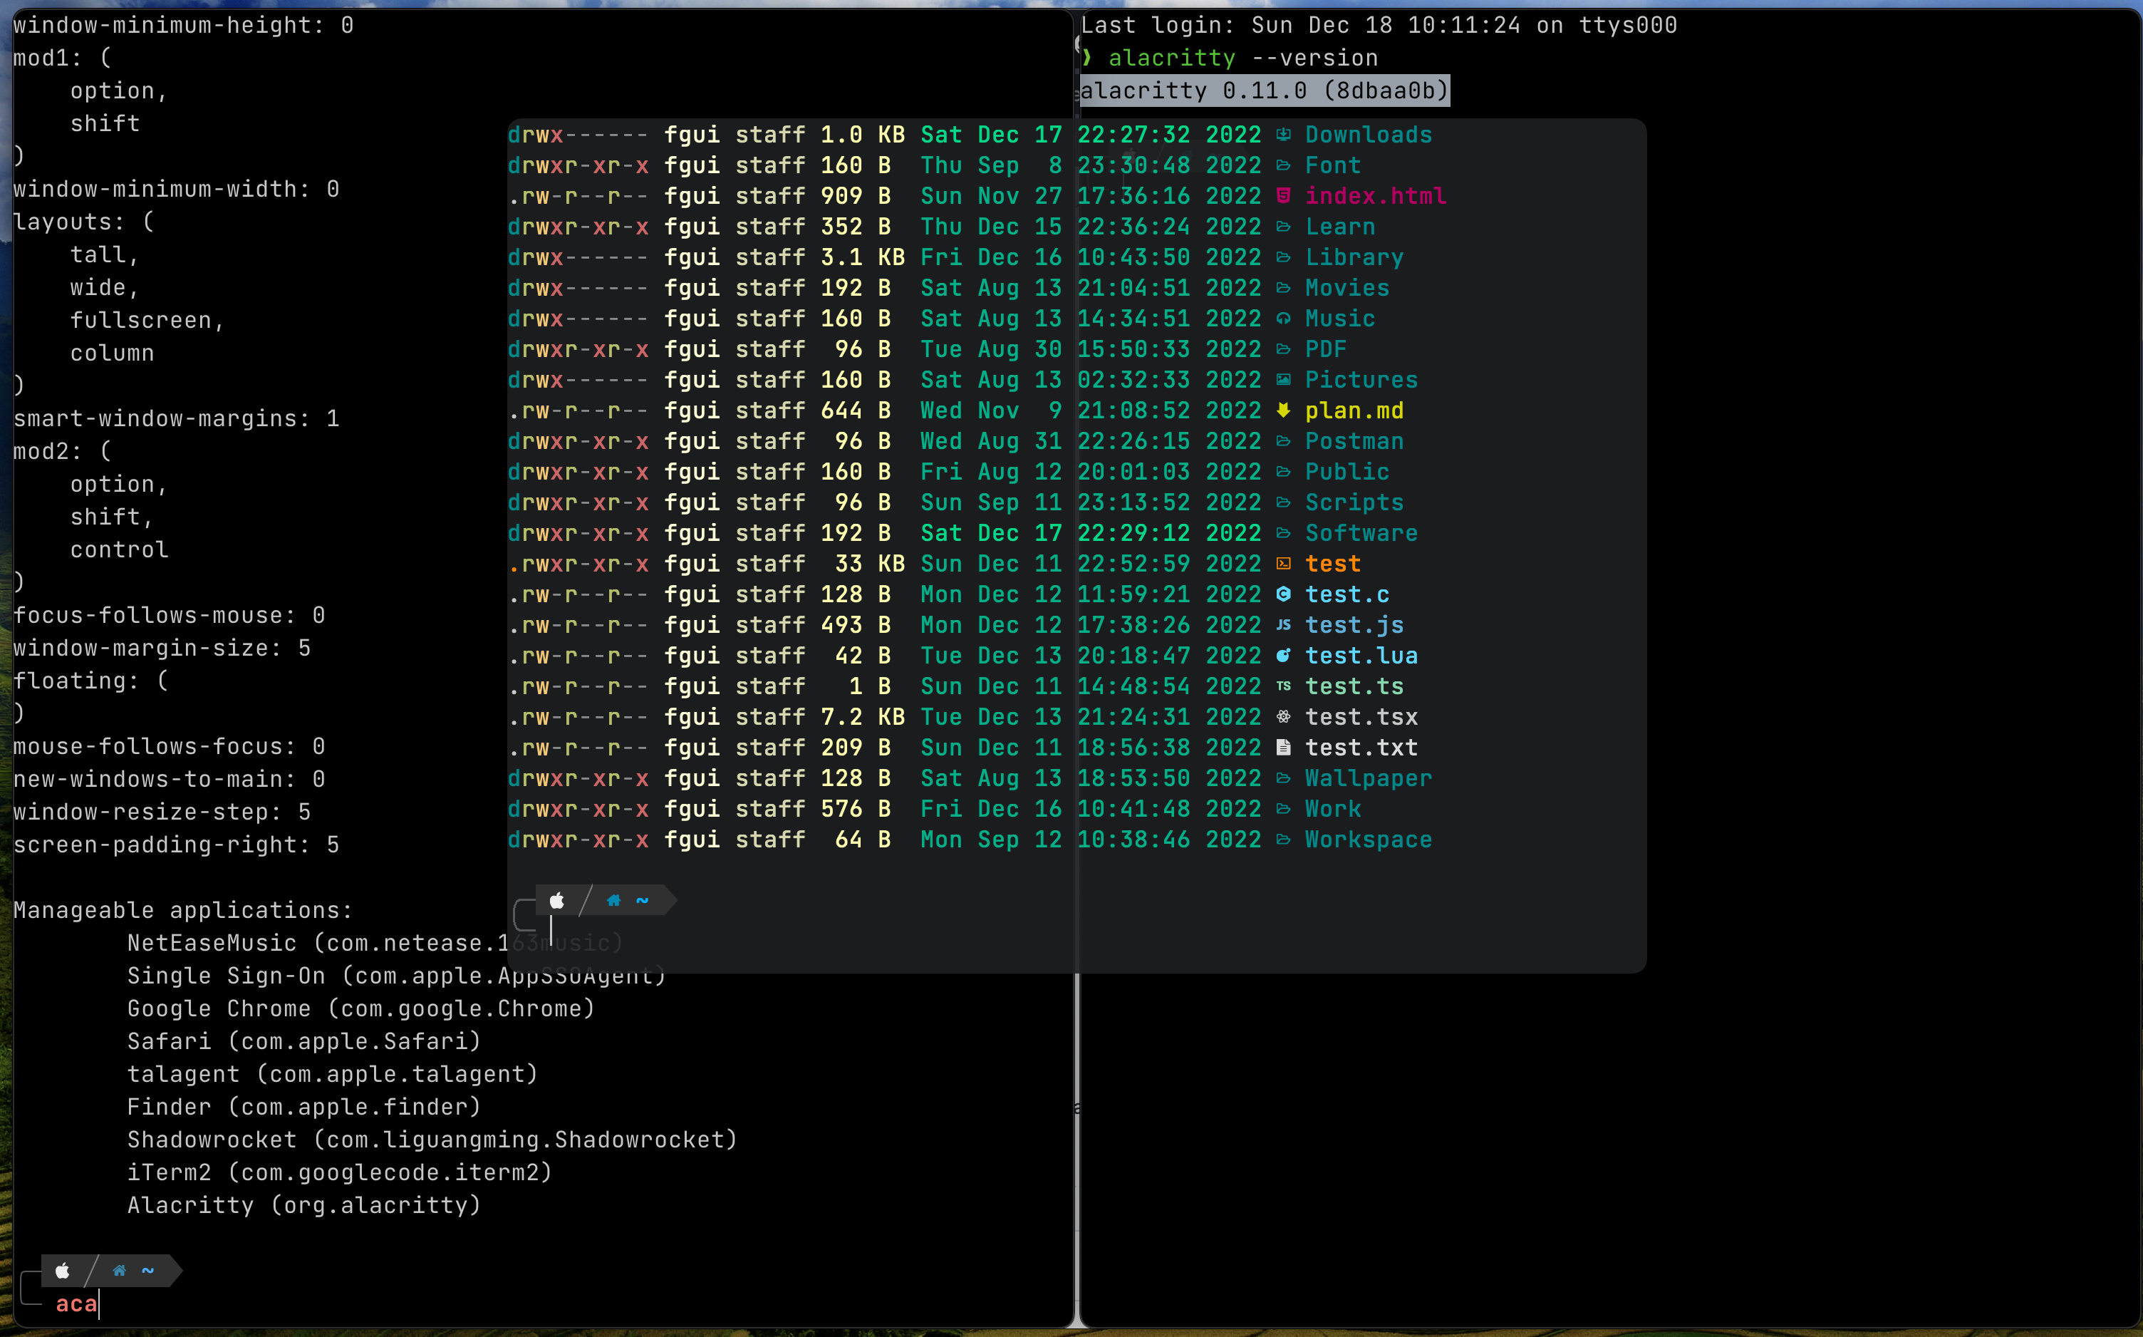This screenshot has width=2143, height=1337.
Task: Click the yellow markdown arrow icon beside plan.md
Action: pyautogui.click(x=1284, y=411)
